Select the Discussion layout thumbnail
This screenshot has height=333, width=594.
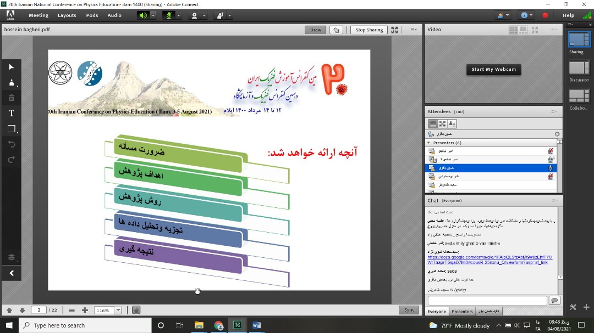coord(579,69)
